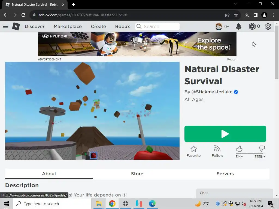This screenshot has height=209, width=279.
Task: Click the like/dislike vote ratio bar
Action: [251, 153]
